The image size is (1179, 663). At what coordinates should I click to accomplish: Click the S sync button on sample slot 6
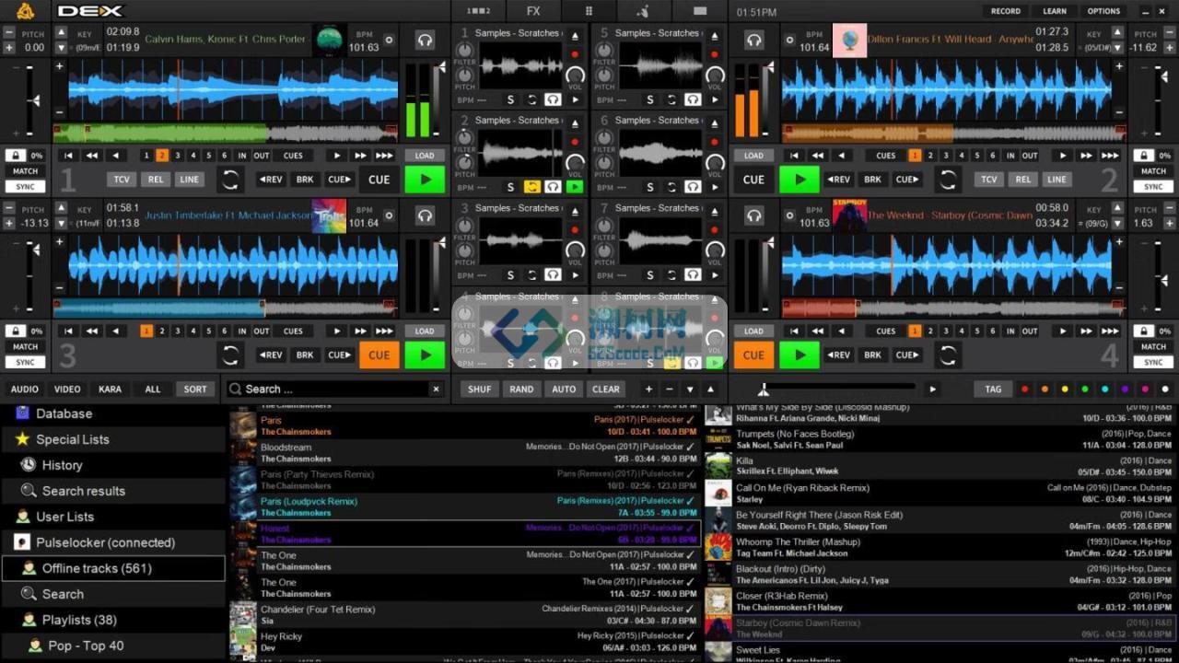(x=649, y=187)
